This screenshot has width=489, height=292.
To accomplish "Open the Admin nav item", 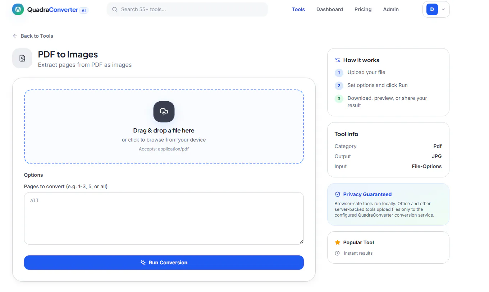I will [391, 9].
